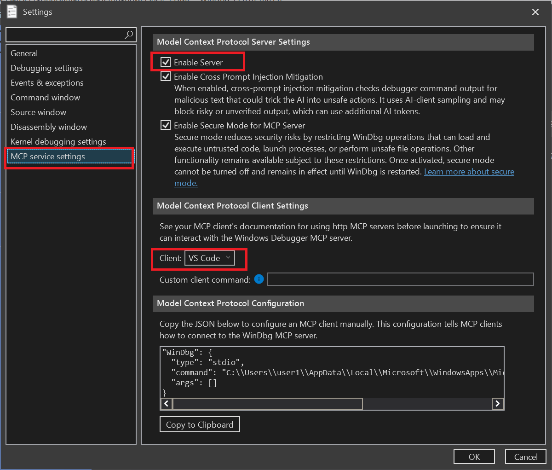Click the JSON scrollbar right arrow
Viewport: 552px width, 470px height.
point(497,404)
